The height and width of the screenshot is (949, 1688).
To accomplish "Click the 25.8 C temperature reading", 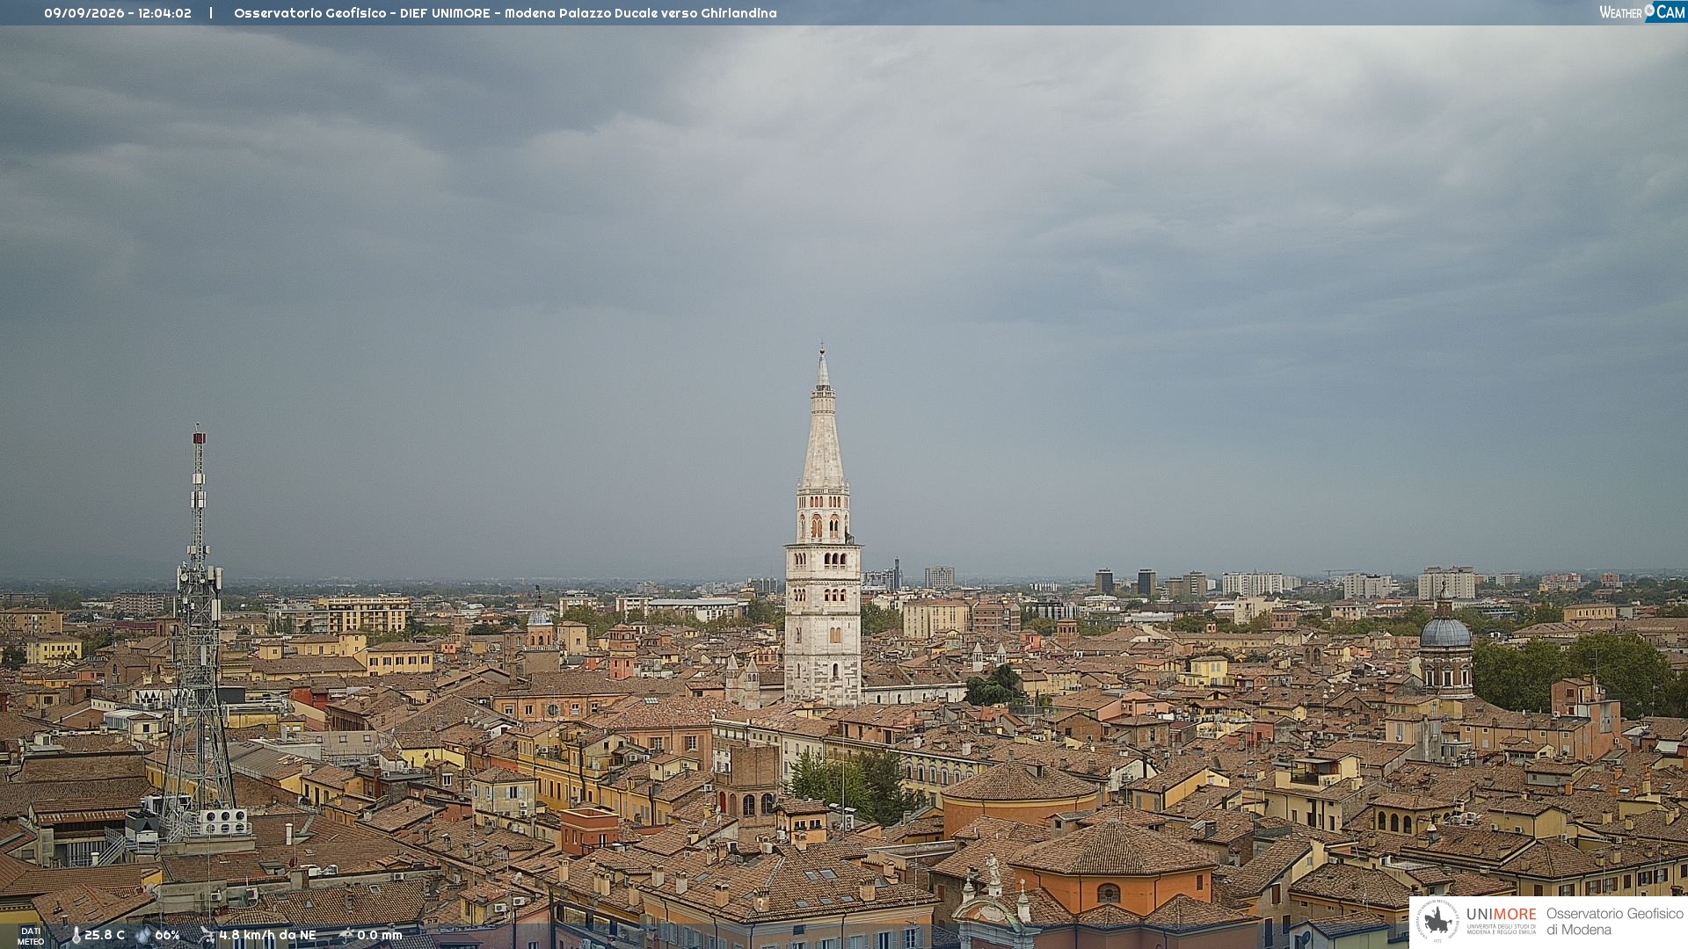I will point(105,936).
